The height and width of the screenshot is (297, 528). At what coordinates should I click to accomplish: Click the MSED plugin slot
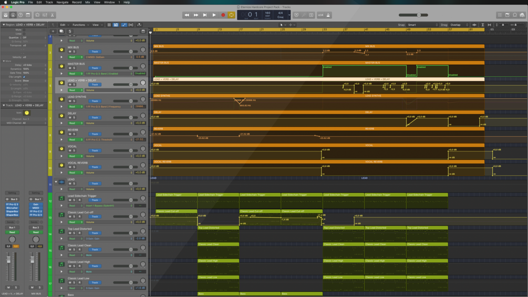36,208
